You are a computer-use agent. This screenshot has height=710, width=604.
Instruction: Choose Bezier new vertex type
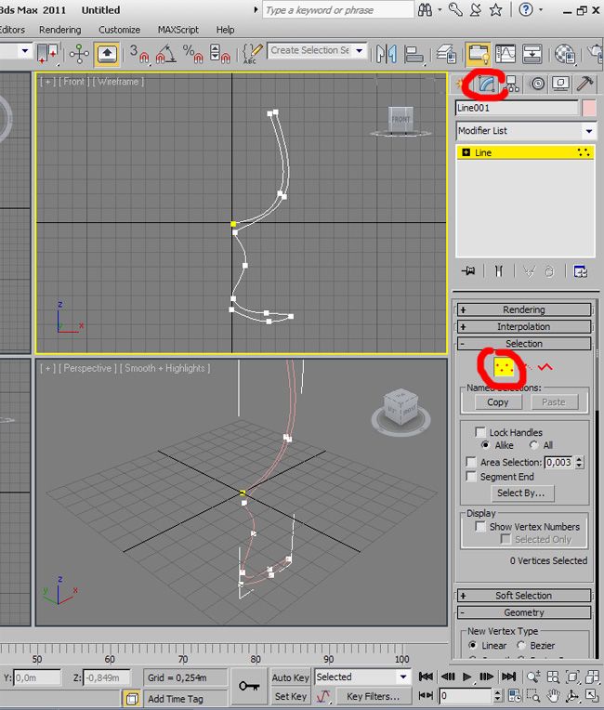click(521, 645)
